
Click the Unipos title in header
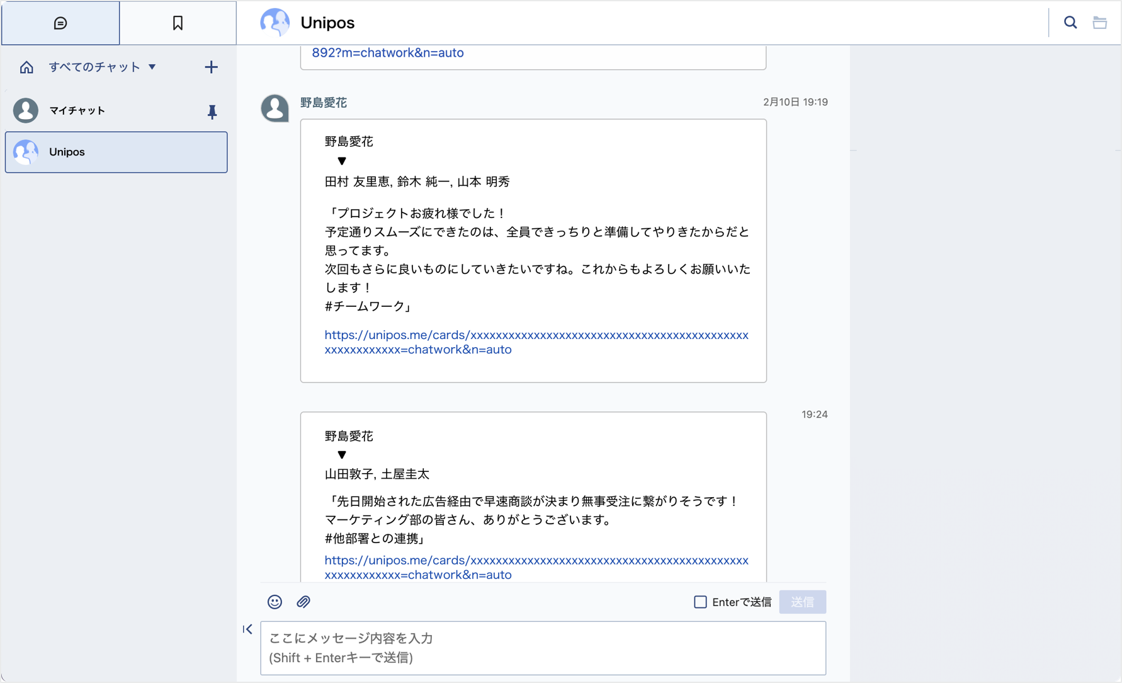click(327, 23)
